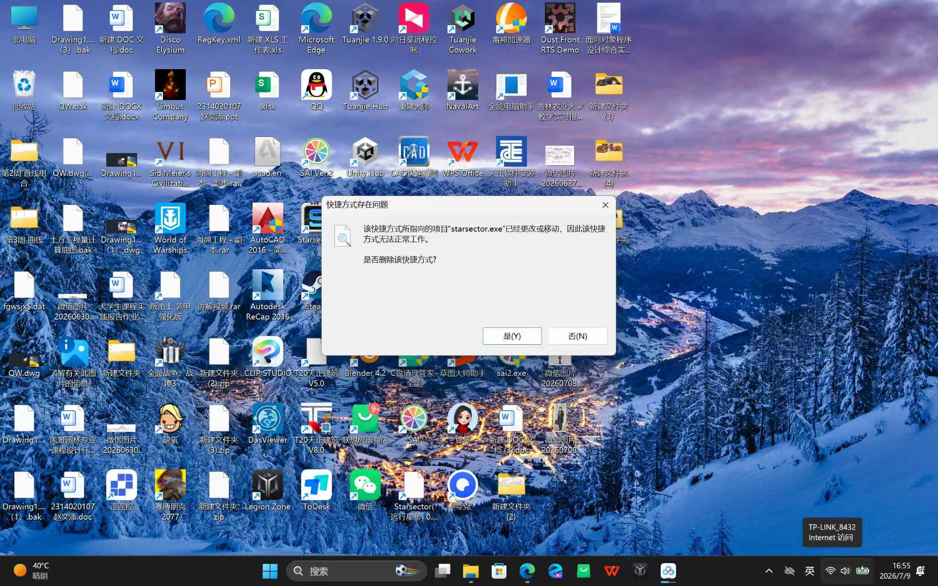
Task: Select the Disco Elysium shortcut
Action: [x=170, y=28]
